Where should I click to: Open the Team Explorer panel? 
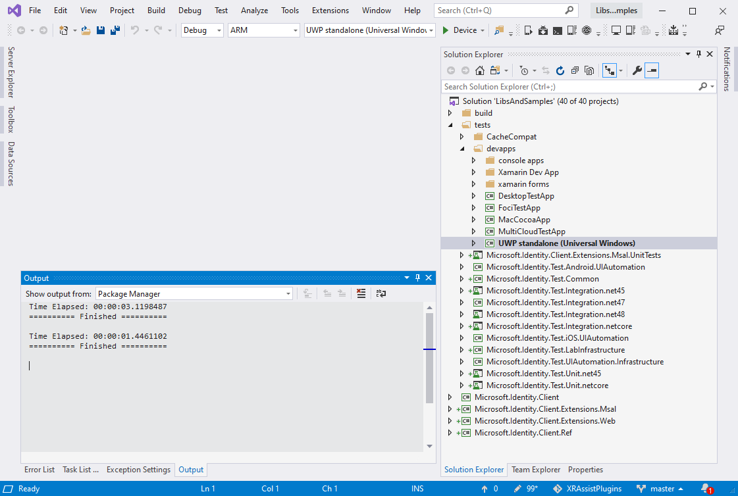click(536, 469)
